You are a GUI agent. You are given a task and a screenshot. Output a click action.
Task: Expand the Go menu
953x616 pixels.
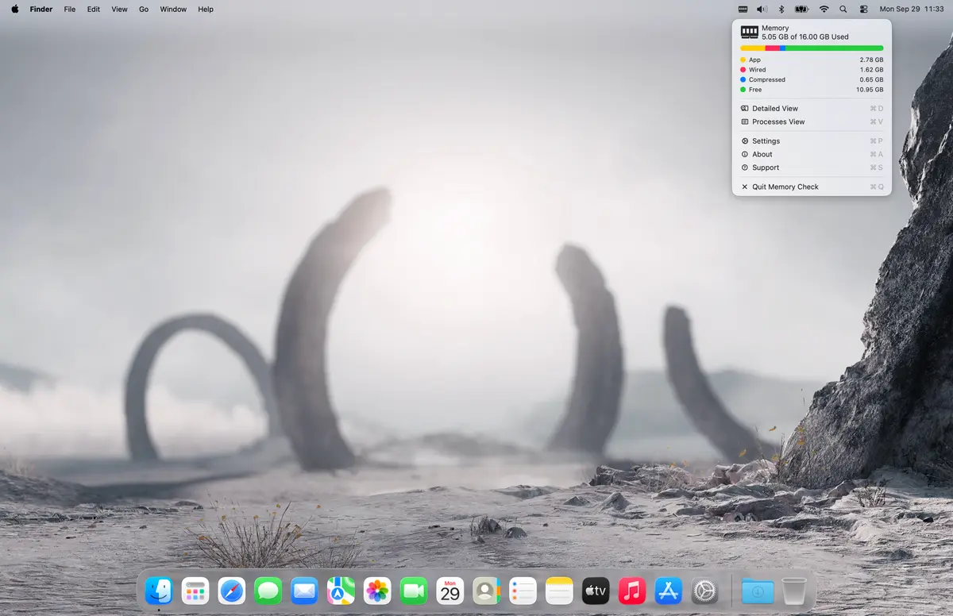point(144,10)
